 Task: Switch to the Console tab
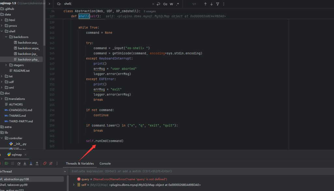(105, 164)
